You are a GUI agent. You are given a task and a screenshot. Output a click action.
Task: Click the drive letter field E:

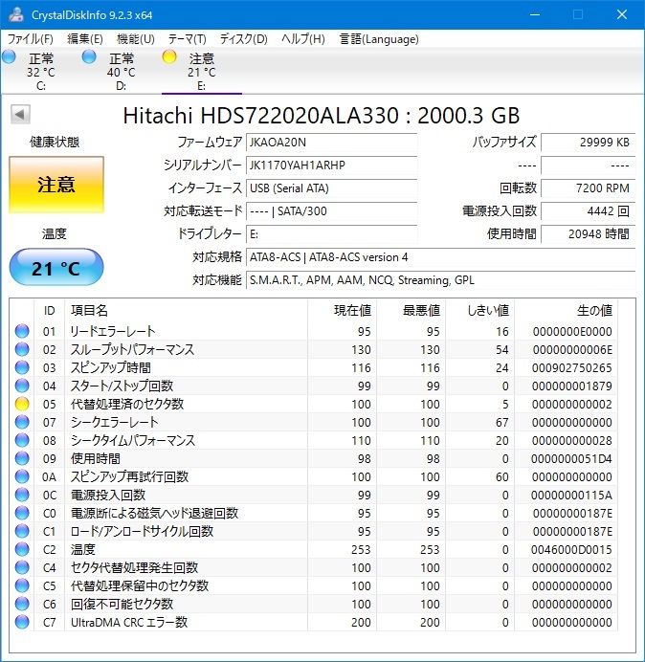pos(331,233)
